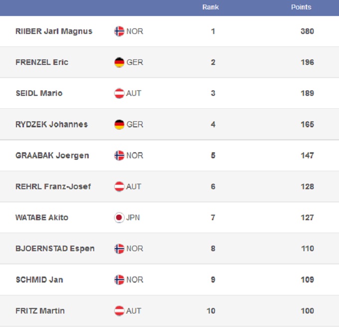Click Norway flag beside GRAABAK Joergen

point(119,155)
